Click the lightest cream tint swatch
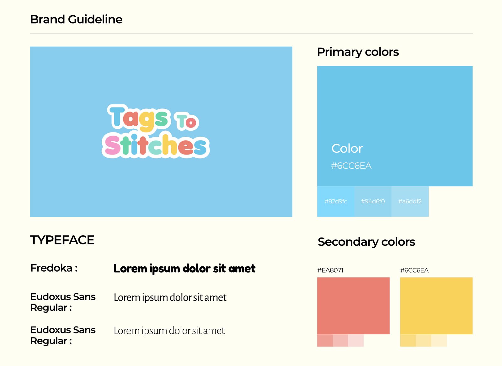Viewport: 502px width, 366px height. (x=439, y=341)
